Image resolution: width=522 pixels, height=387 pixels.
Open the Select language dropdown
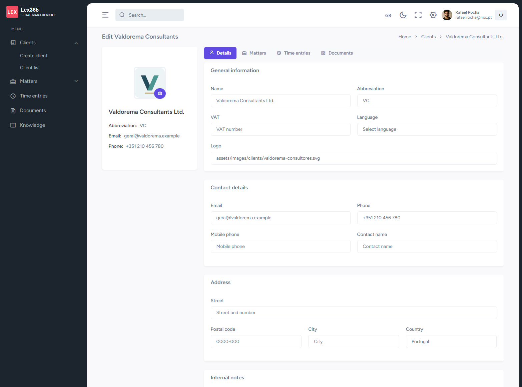(427, 129)
